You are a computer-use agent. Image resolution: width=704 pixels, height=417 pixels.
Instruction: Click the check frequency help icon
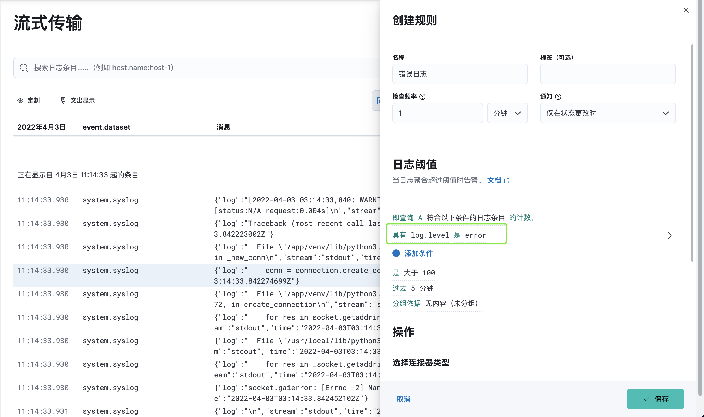pos(422,97)
